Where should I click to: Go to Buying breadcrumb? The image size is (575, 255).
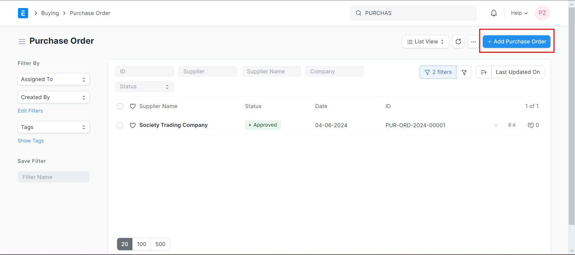(50, 13)
